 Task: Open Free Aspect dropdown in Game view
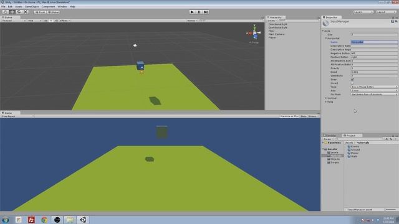[17, 116]
